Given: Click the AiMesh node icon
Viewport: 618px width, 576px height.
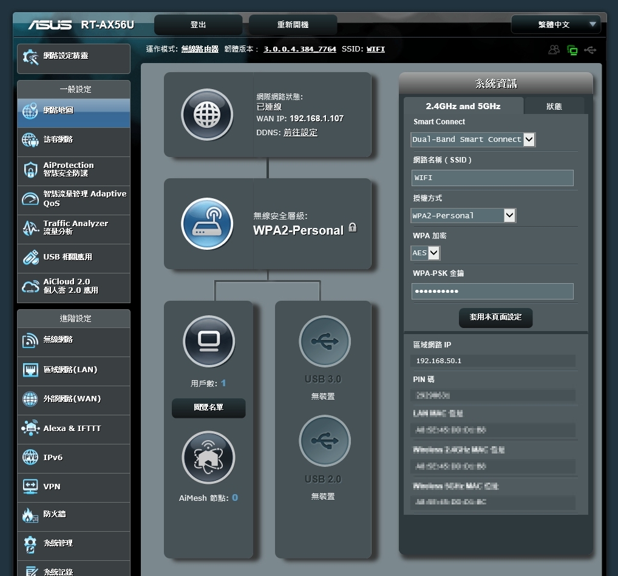Looking at the screenshot, I should point(208,458).
